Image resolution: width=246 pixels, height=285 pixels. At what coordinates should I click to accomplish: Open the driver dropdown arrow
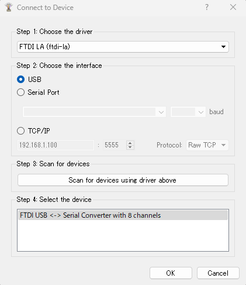pos(223,47)
